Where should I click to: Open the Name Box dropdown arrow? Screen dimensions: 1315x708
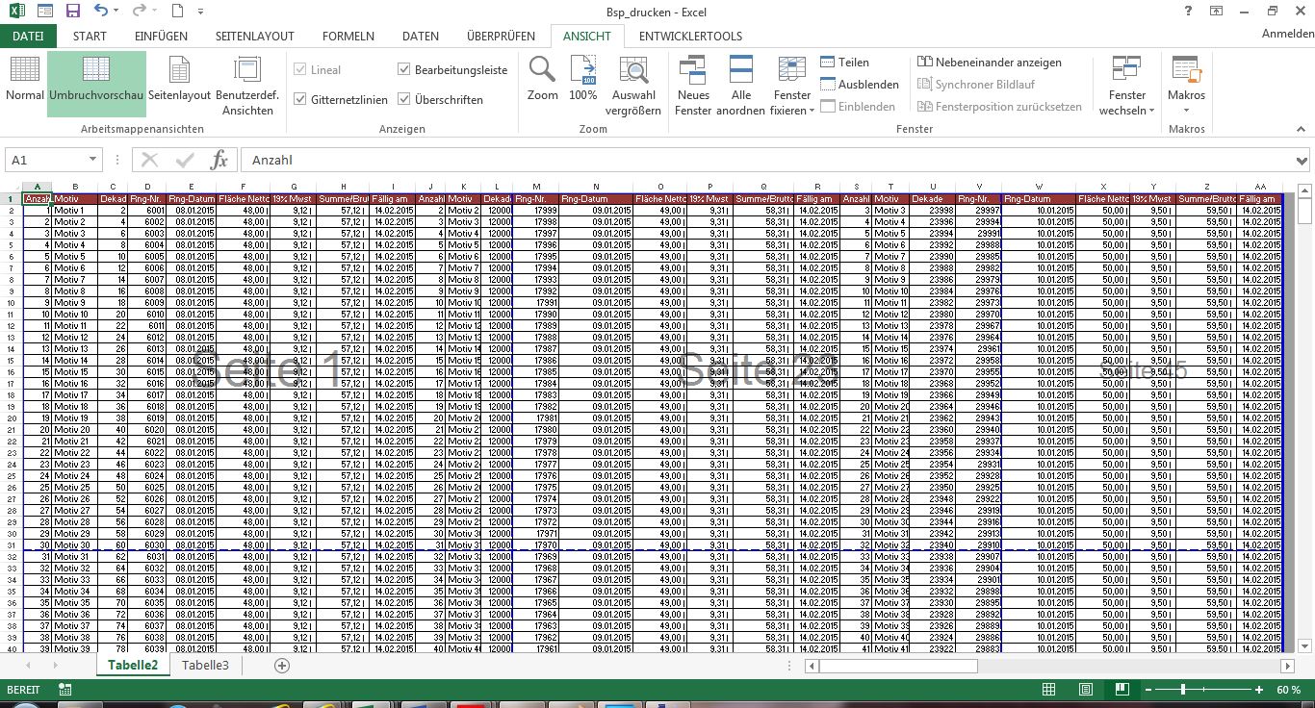(x=92, y=160)
